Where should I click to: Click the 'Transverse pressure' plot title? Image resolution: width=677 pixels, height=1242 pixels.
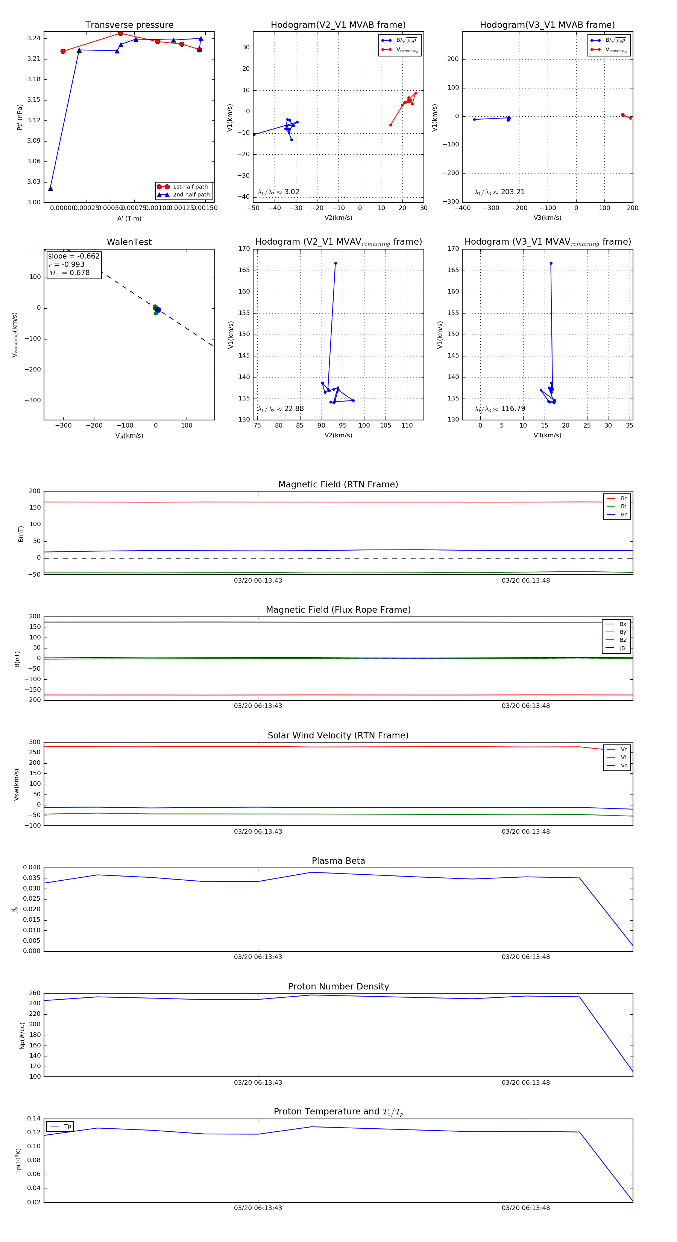tap(129, 25)
